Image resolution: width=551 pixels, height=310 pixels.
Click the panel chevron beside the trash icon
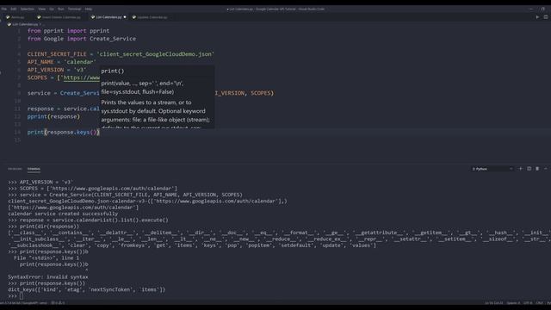tap(545, 169)
